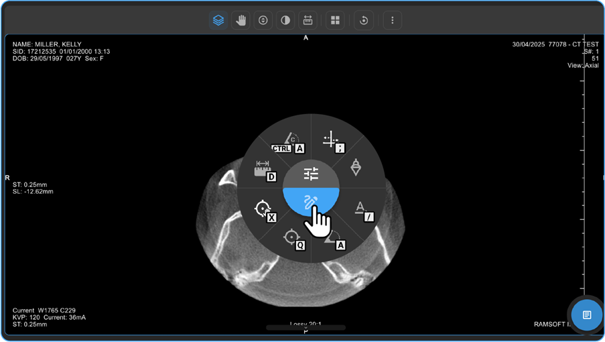
Task: Select the circle target tool with Q shortcut
Action: (x=292, y=238)
